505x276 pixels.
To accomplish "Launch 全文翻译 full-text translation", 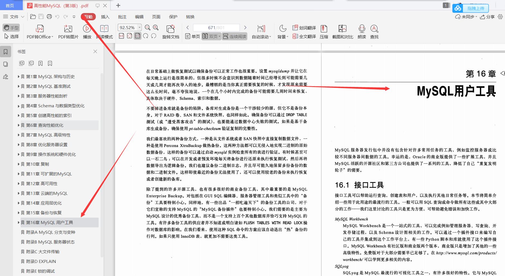I will [x=303, y=36].
